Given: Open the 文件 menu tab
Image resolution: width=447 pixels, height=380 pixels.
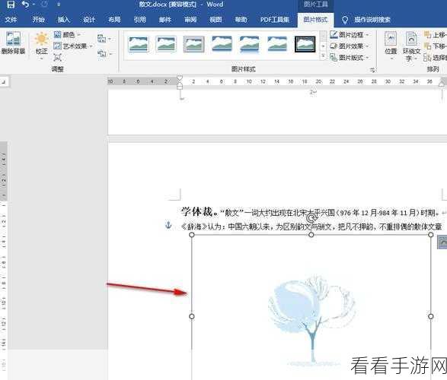Looking at the screenshot, I should coord(11,20).
